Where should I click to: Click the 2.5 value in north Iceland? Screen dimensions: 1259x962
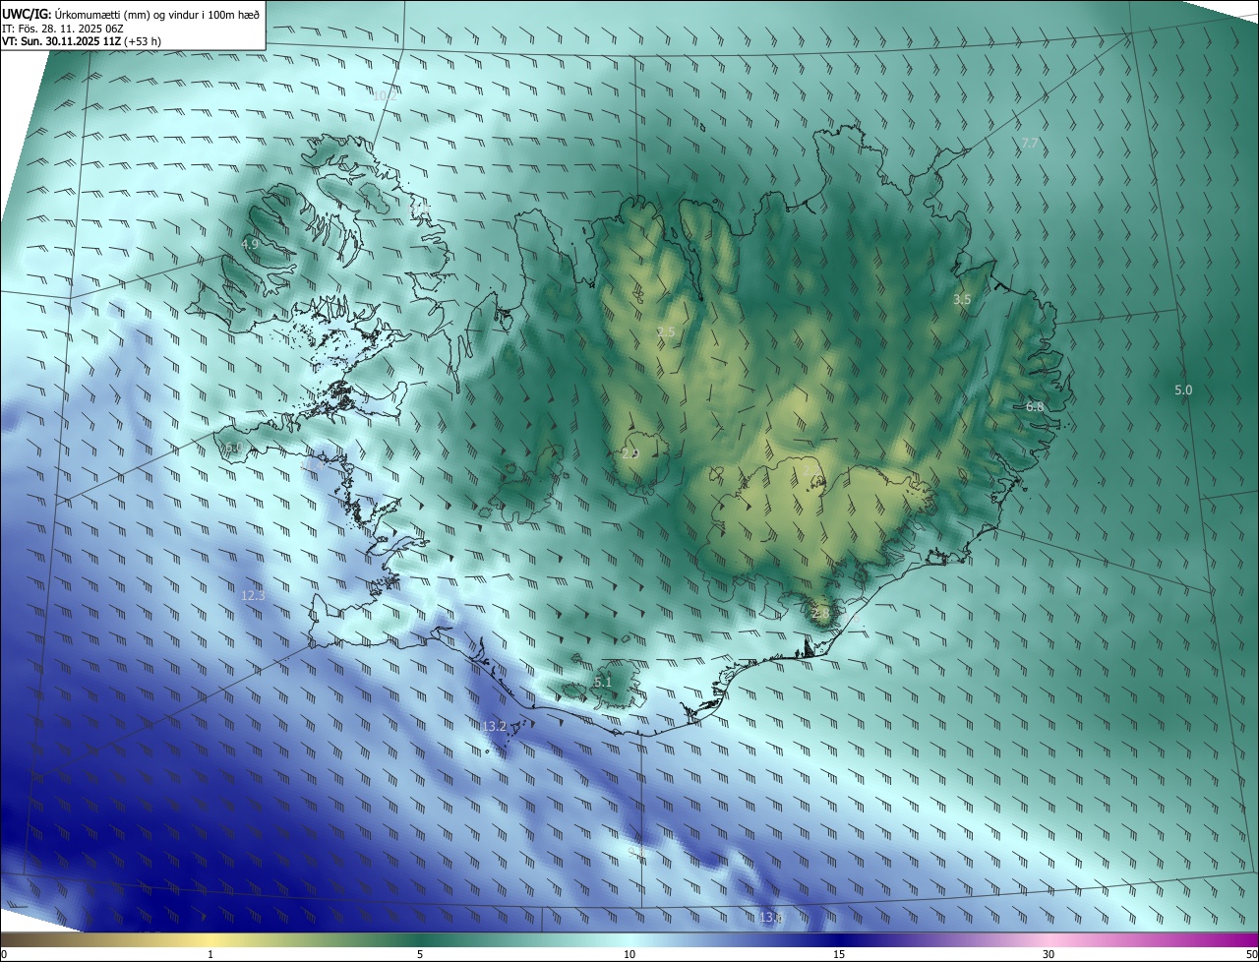[x=666, y=331]
